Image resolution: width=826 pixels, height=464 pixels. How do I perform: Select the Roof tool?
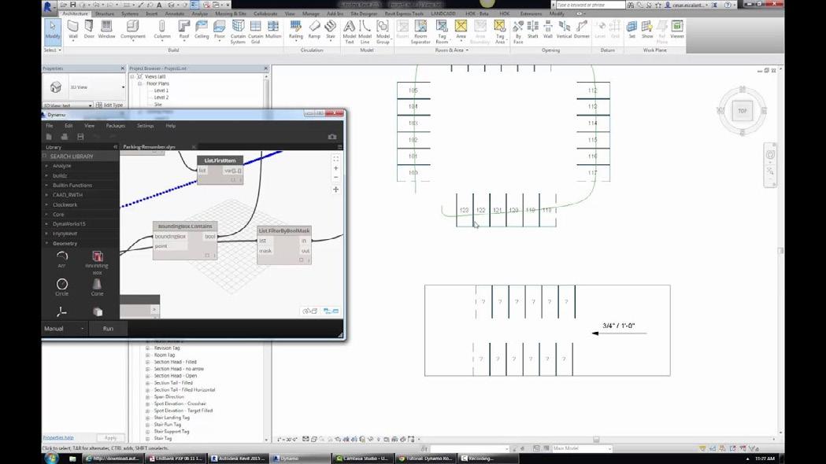tap(183, 31)
